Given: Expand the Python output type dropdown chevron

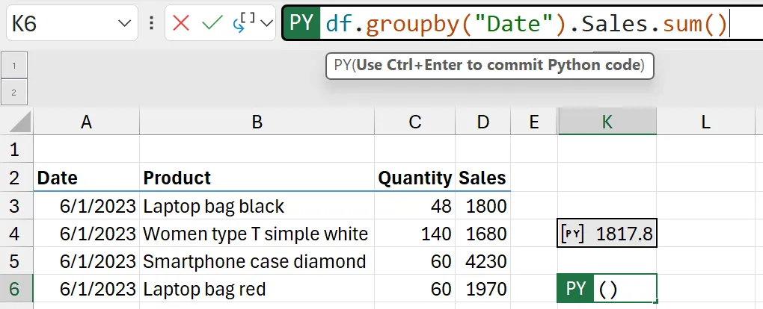Looking at the screenshot, I should pos(266,23).
